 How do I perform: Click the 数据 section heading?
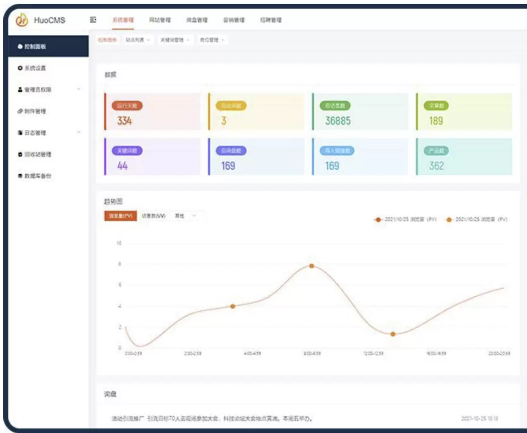[110, 75]
